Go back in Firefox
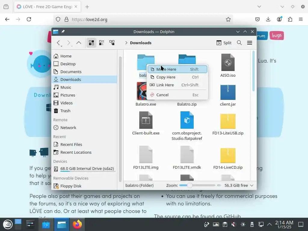 point(7,19)
